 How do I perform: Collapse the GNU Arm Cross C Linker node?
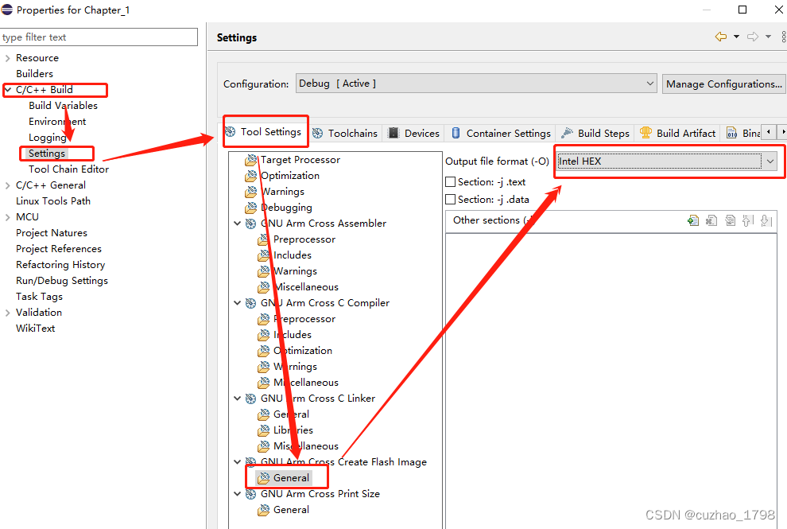click(x=238, y=398)
